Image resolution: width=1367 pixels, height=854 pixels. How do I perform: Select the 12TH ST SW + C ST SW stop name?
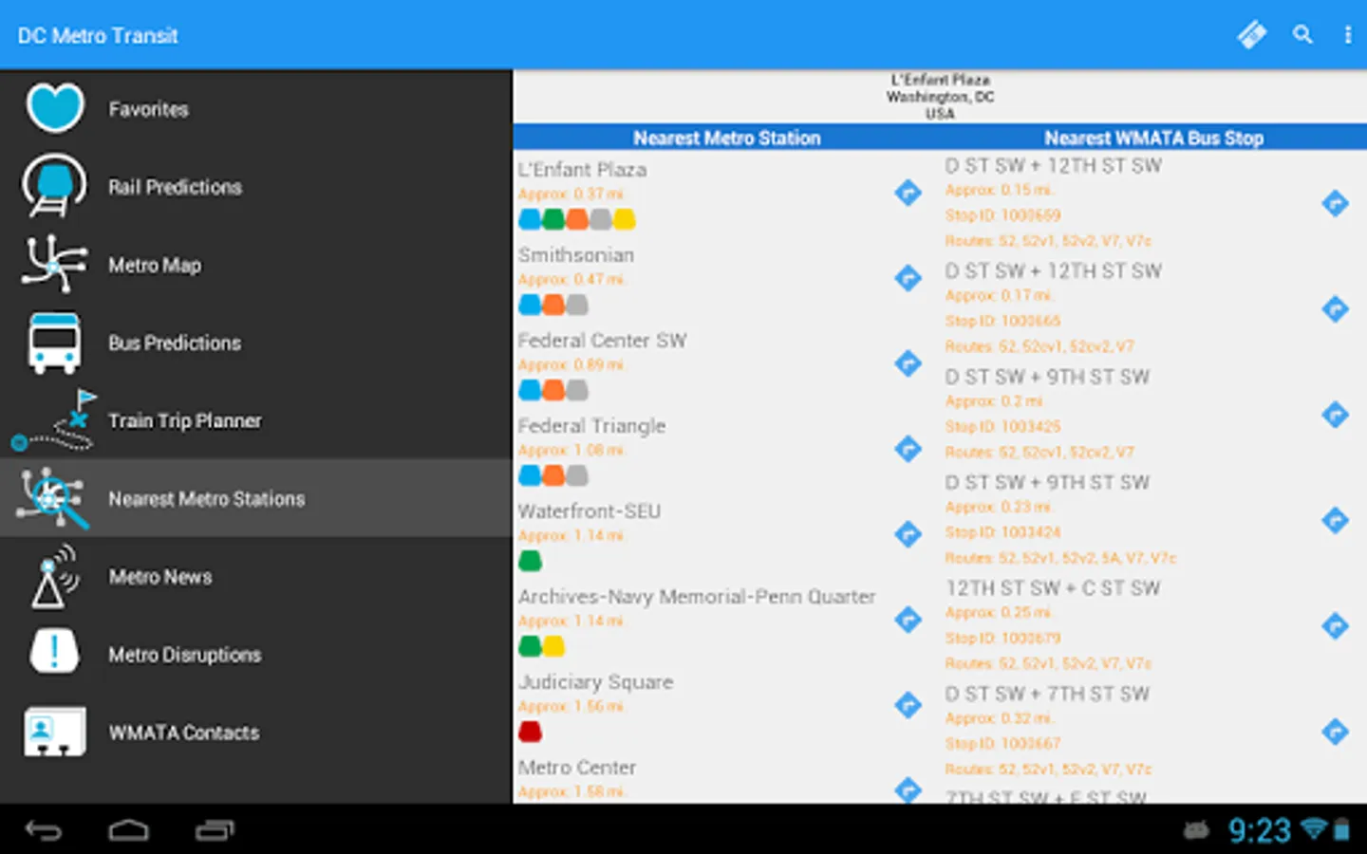(x=1053, y=588)
